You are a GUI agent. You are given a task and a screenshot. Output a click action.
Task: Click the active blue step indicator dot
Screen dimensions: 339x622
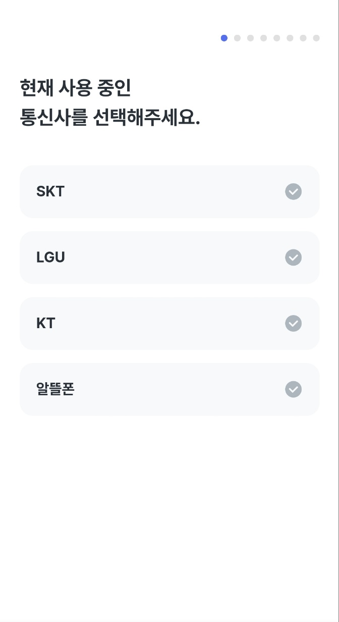click(x=224, y=38)
